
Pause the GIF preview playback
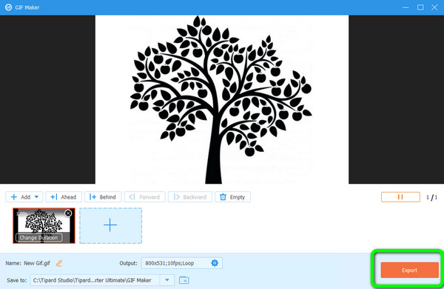(x=400, y=197)
